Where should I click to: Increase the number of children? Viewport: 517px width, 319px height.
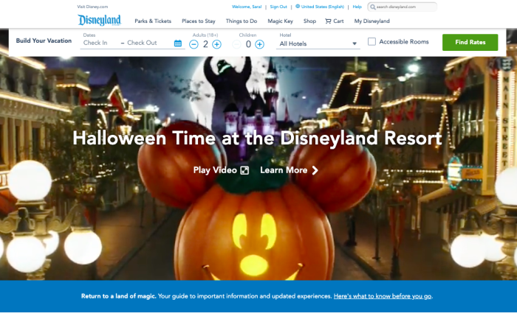pos(259,44)
